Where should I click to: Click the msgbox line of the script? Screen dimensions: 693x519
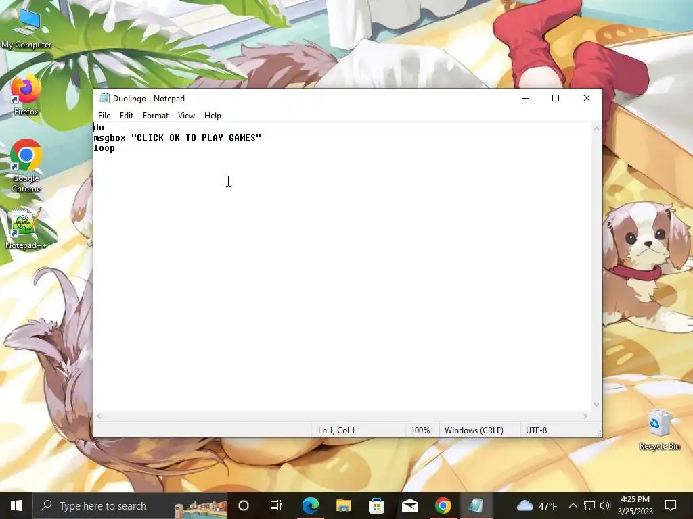click(x=178, y=138)
